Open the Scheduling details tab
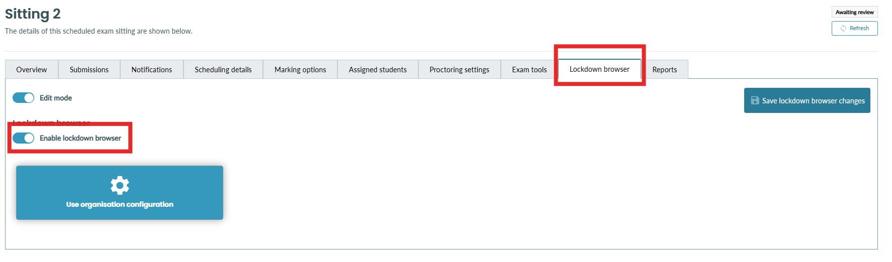Image resolution: width=892 pixels, height=262 pixels. (x=223, y=70)
